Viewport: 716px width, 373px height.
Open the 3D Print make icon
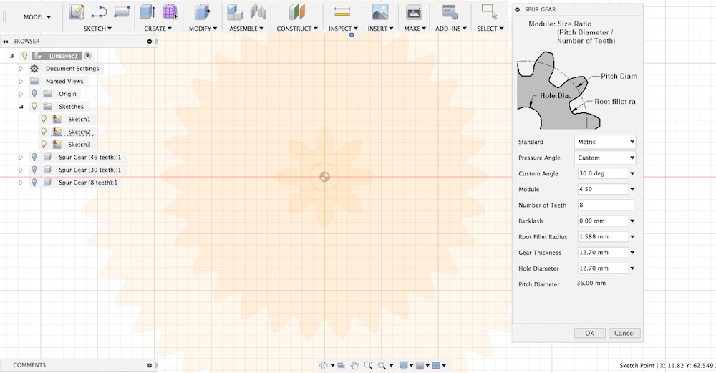[x=414, y=12]
